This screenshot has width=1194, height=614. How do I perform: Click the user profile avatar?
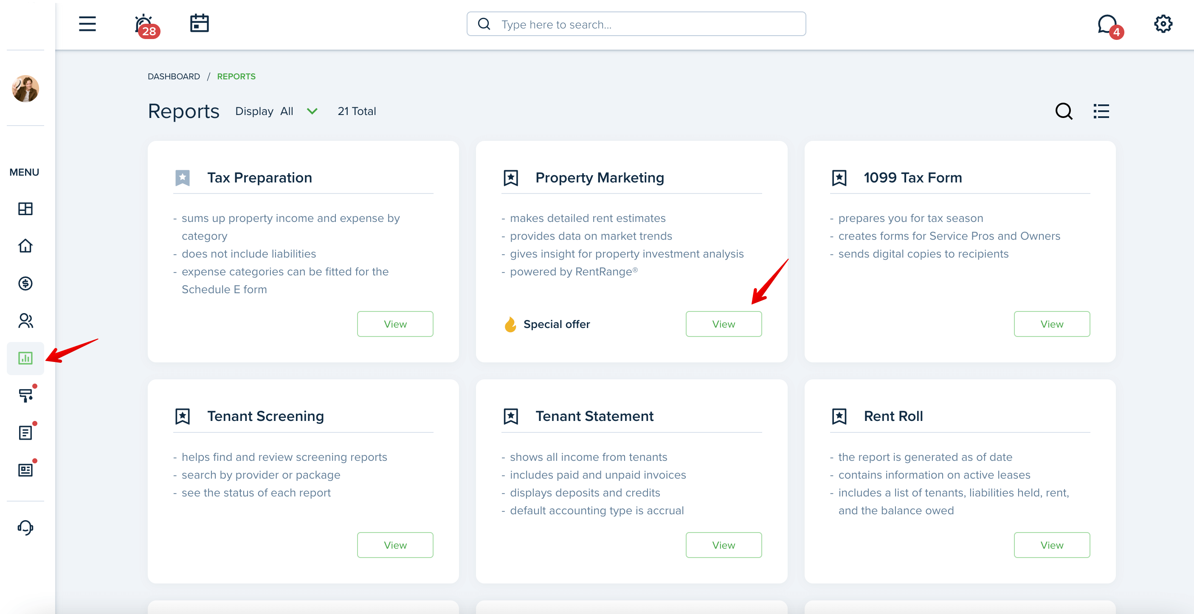pos(25,88)
